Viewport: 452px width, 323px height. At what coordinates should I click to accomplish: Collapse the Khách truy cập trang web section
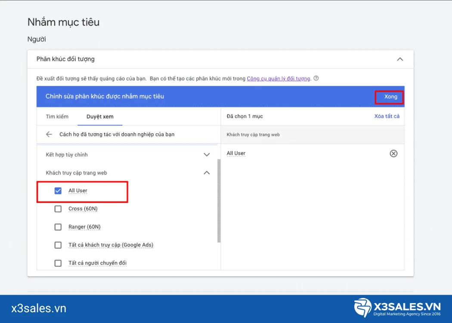point(207,173)
